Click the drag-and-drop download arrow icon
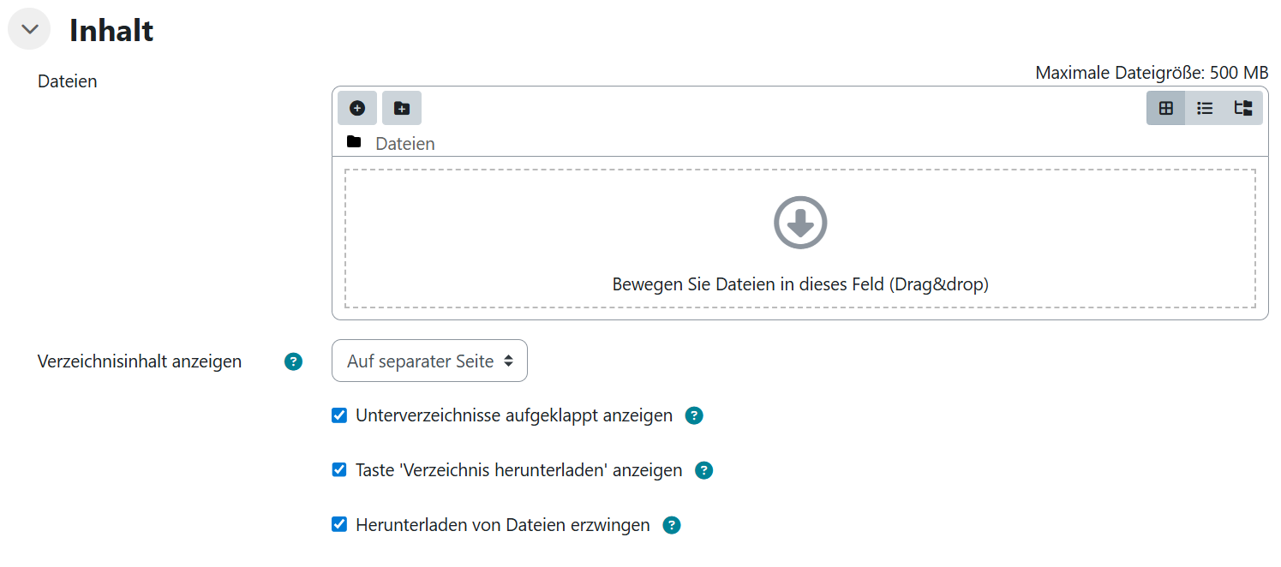1281x567 pixels. pyautogui.click(x=800, y=223)
